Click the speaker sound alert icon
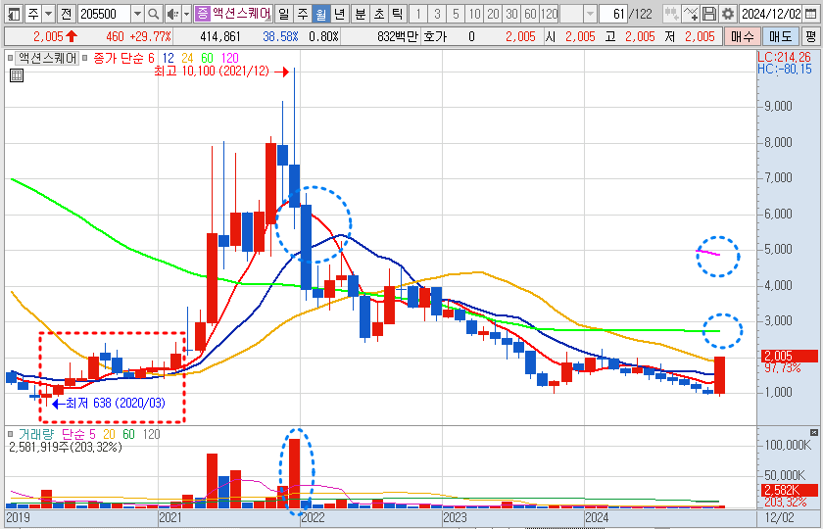Screen dimensions: 823x529 tap(171, 14)
